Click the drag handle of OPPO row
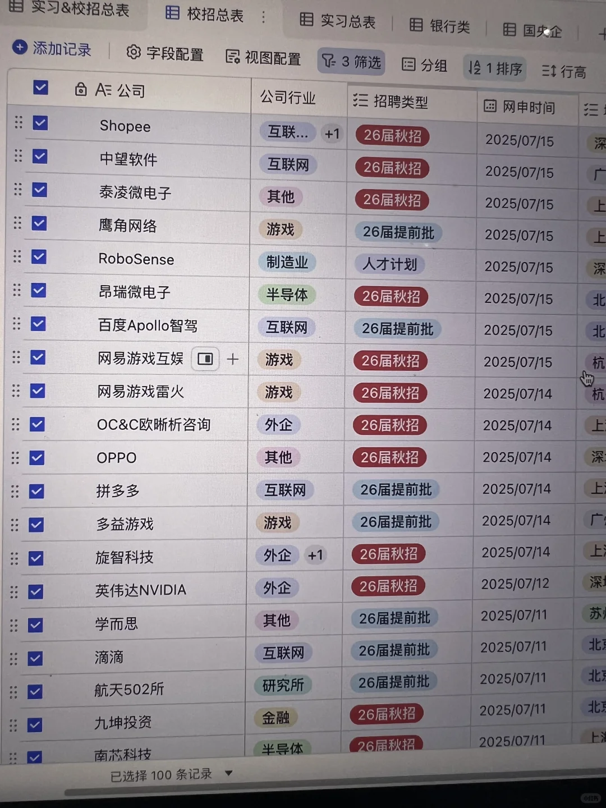606x808 pixels. [15, 458]
